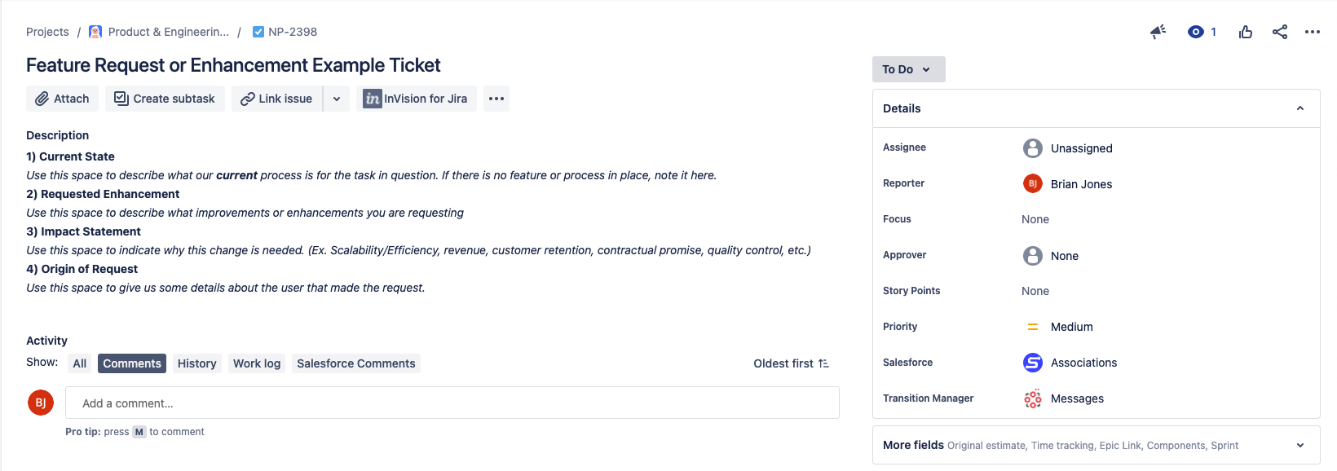Toggle the Oldest first sort order
1337x471 pixels.
pos(791,363)
